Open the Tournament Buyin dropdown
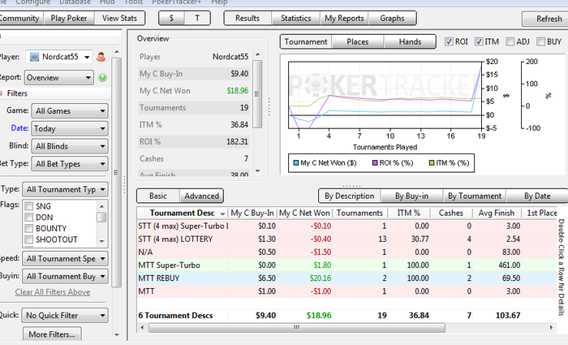 coord(65,276)
